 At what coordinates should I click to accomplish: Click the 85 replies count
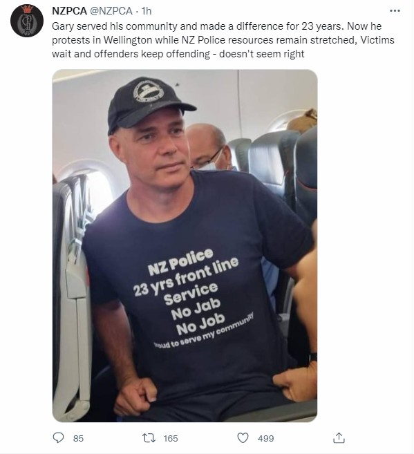[78, 438]
